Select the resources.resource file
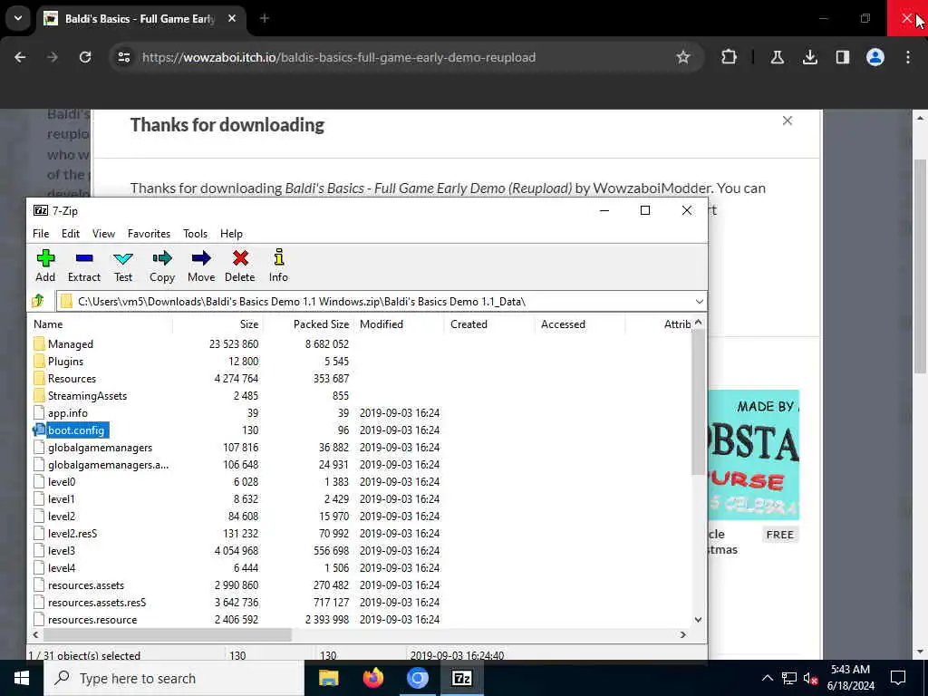This screenshot has height=696, width=928. point(85,620)
